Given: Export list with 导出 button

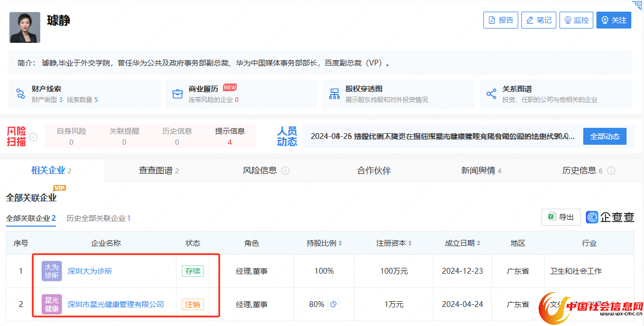Looking at the screenshot, I should pyautogui.click(x=561, y=217).
